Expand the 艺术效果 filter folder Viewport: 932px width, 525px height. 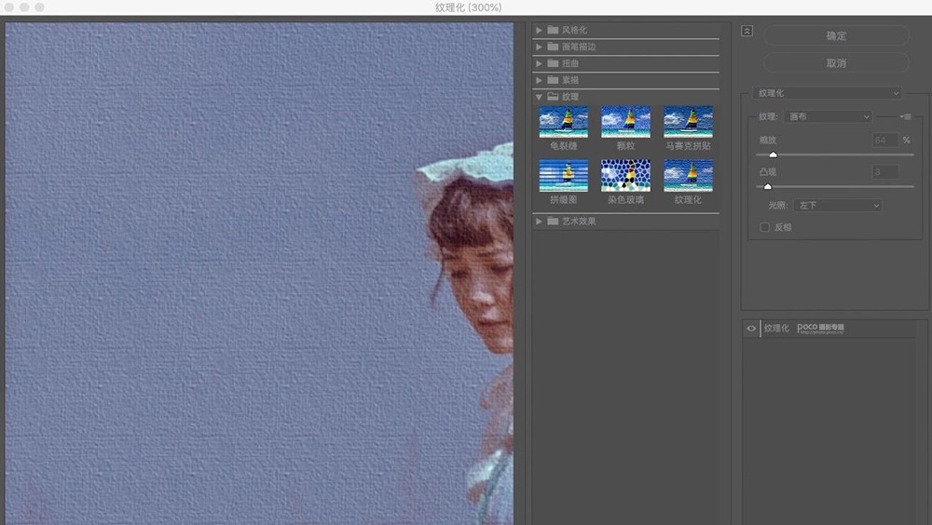540,222
